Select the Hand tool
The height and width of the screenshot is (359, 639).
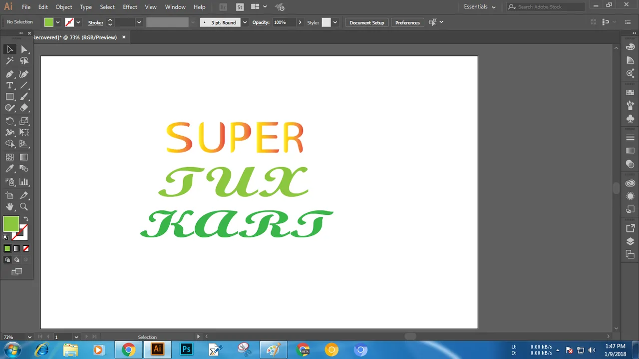coord(9,206)
